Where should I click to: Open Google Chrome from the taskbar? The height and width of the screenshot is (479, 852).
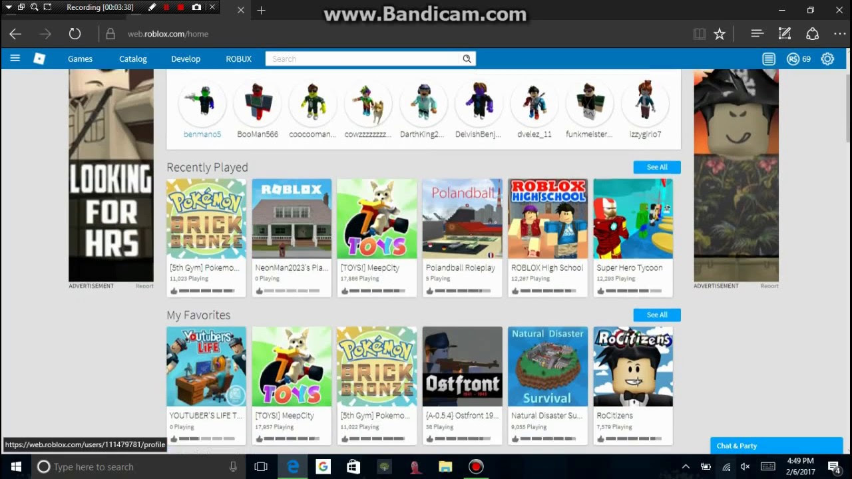[x=323, y=466]
